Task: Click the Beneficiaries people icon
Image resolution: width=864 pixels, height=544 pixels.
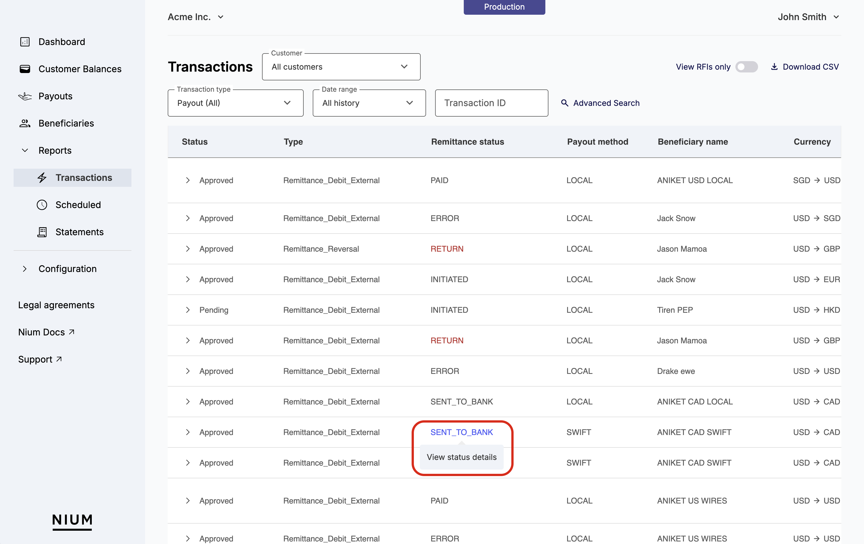Action: pos(25,123)
